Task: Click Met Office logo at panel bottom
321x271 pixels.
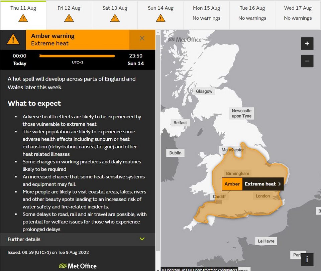Action: (78, 266)
